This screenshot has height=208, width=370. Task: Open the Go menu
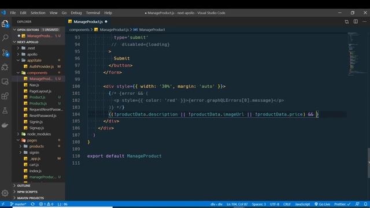64,13
